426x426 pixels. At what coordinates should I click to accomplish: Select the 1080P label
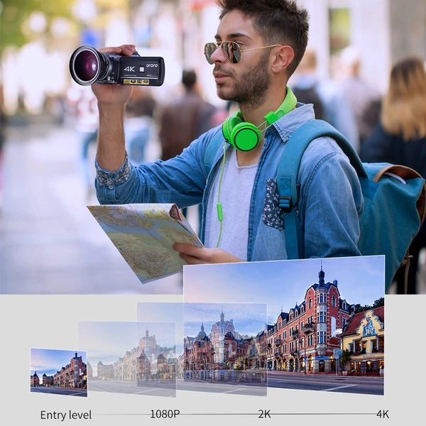click(165, 415)
